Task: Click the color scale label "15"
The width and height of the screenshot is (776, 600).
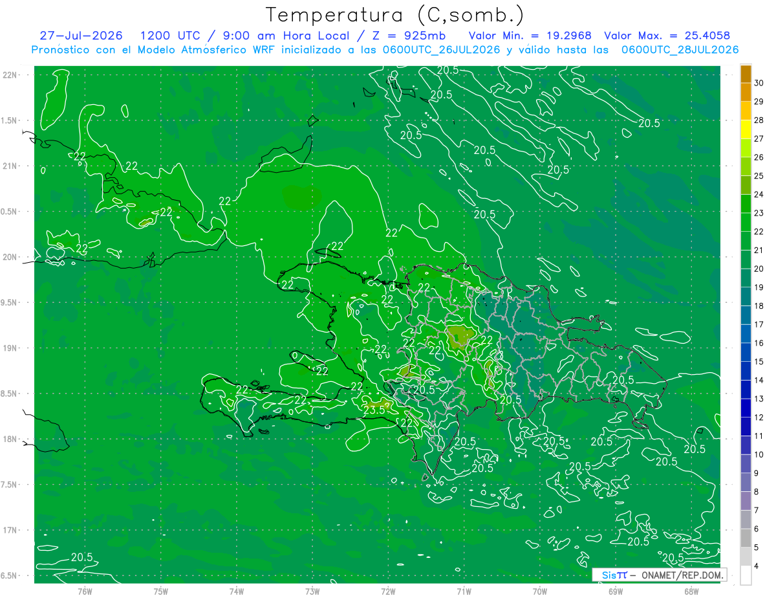Action: (x=759, y=362)
